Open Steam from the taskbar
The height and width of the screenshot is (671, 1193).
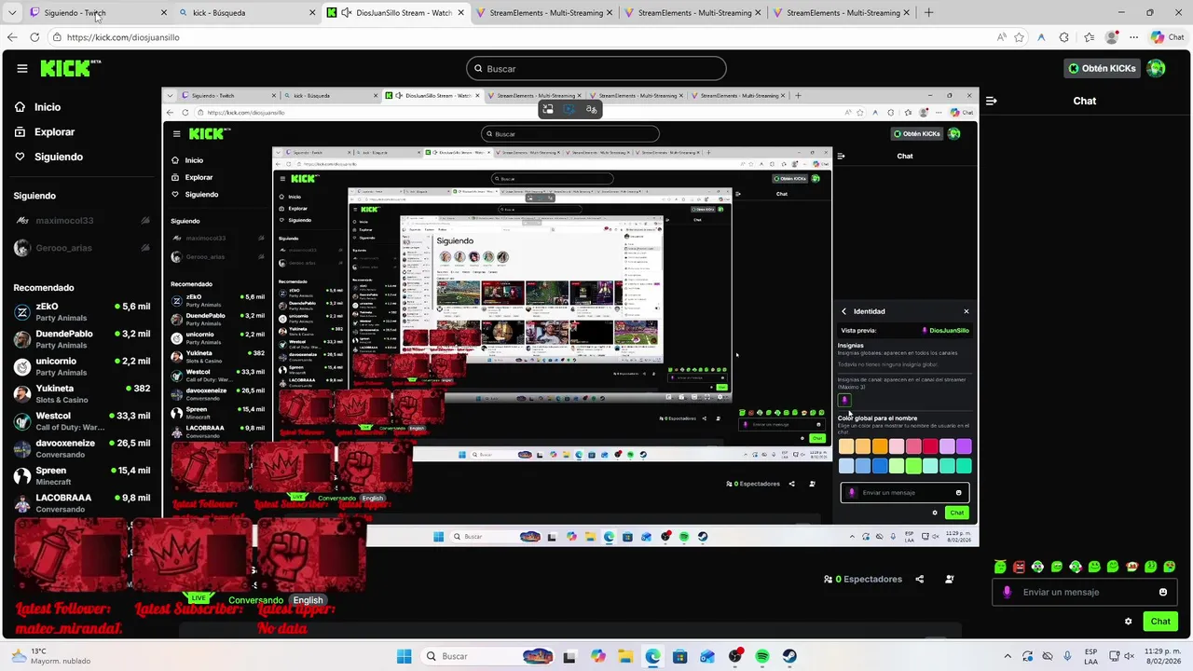point(789,656)
